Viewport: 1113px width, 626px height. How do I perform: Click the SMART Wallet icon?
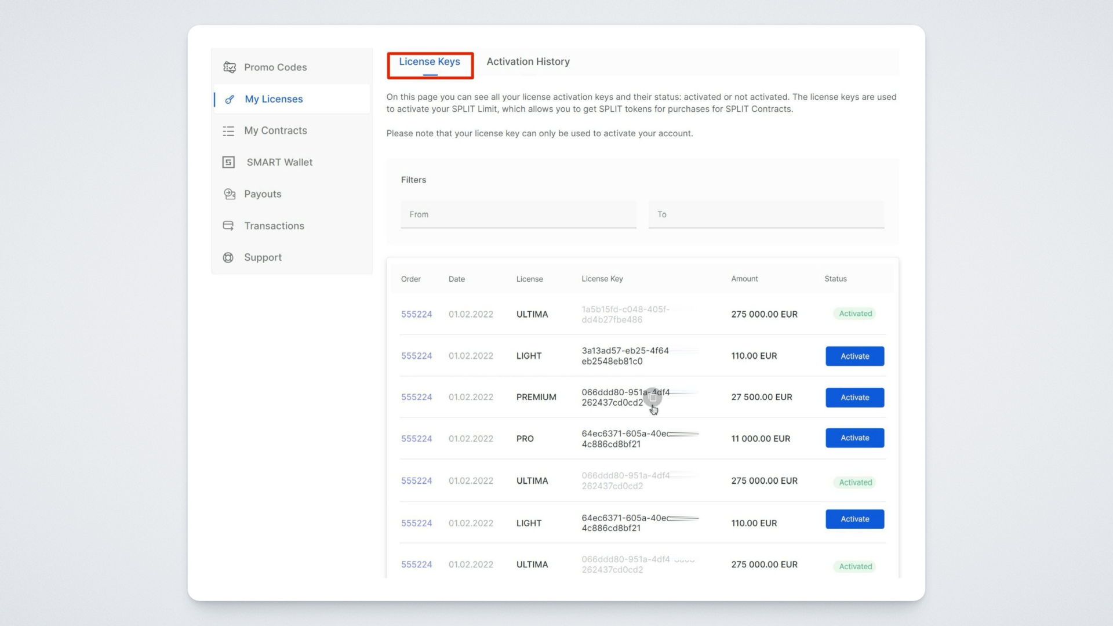click(228, 162)
